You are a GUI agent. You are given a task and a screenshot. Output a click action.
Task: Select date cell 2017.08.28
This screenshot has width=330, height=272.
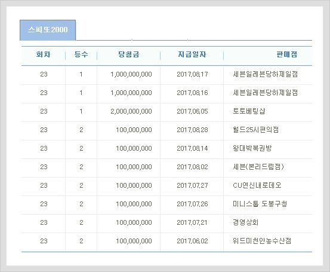[x=192, y=130]
